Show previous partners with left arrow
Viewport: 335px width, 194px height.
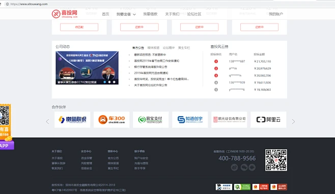pos(47,122)
